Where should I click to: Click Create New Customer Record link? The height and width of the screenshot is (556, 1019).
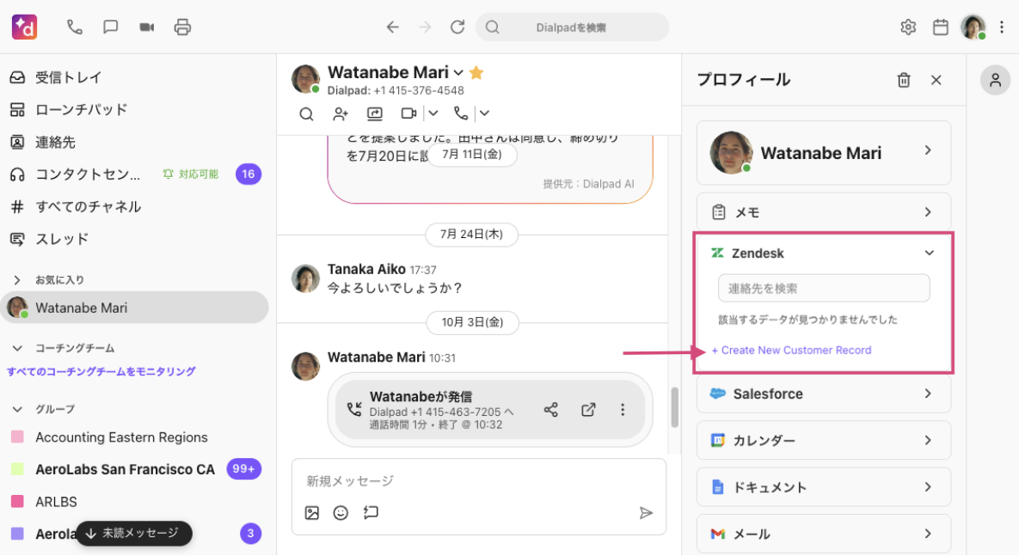click(791, 351)
